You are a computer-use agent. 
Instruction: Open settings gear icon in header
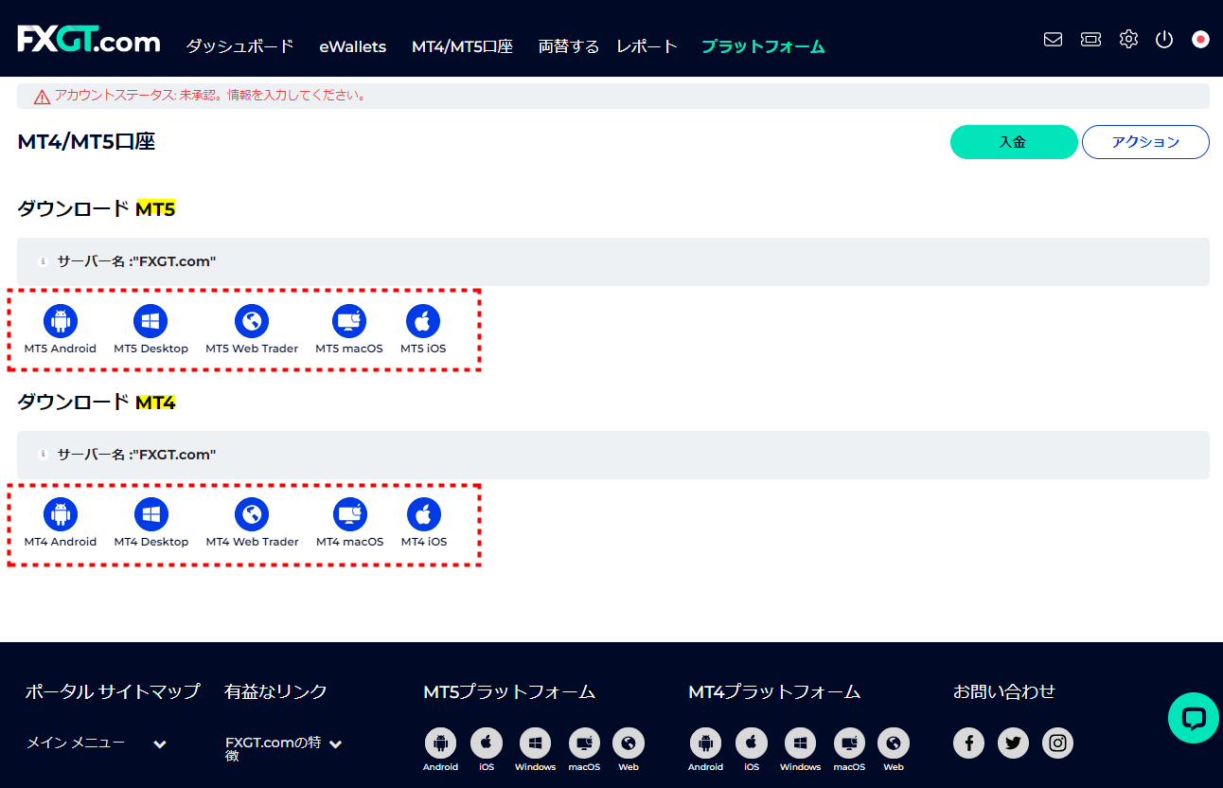1128,40
